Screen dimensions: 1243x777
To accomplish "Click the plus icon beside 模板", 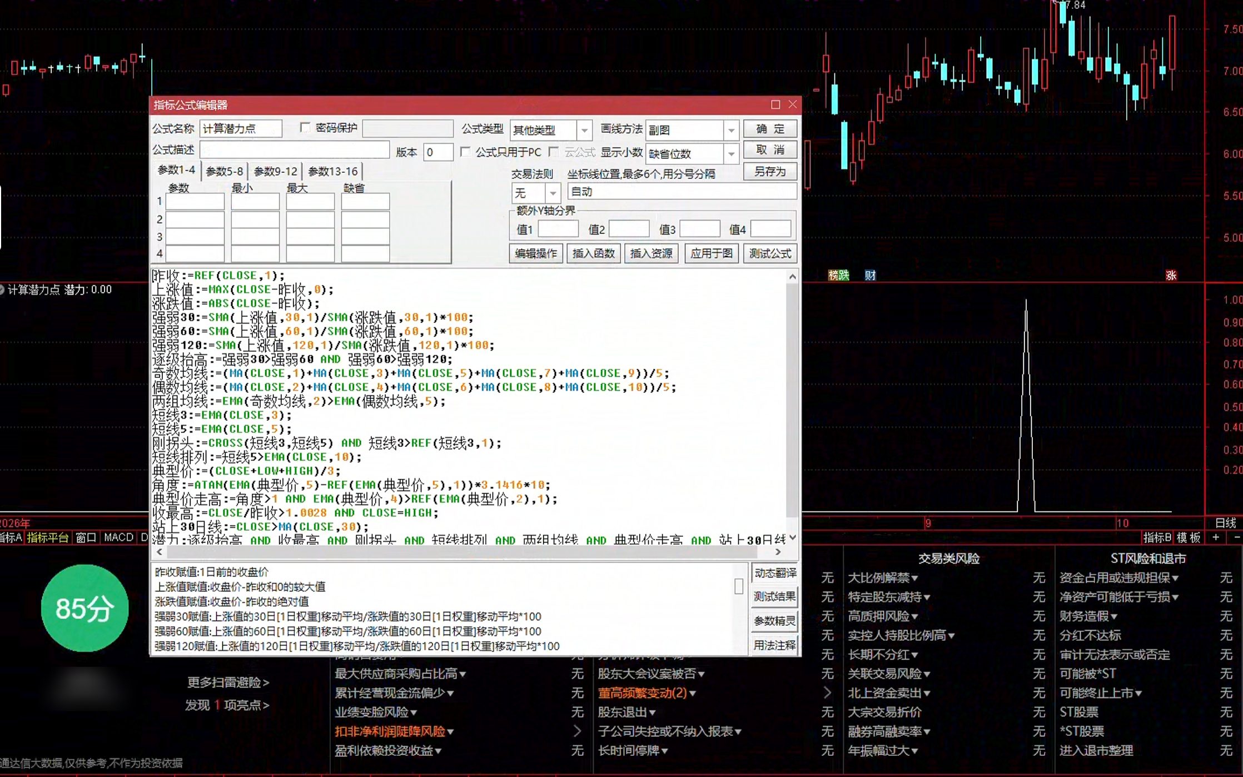I will [x=1216, y=537].
